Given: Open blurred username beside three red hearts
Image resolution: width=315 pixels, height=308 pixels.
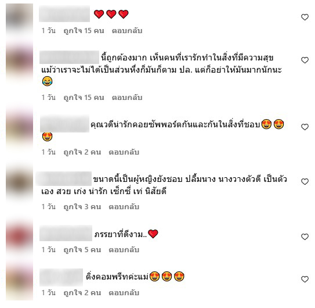Looking at the screenshot, I should [64, 14].
